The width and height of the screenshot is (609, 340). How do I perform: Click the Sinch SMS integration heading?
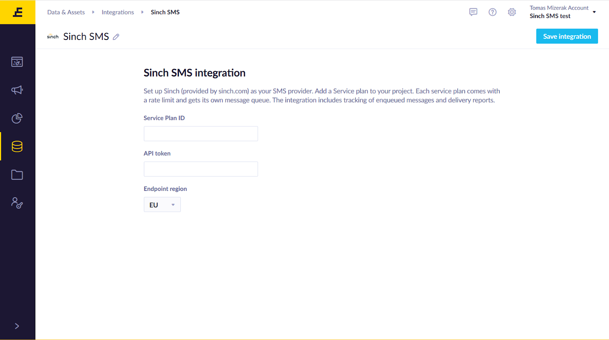click(194, 73)
